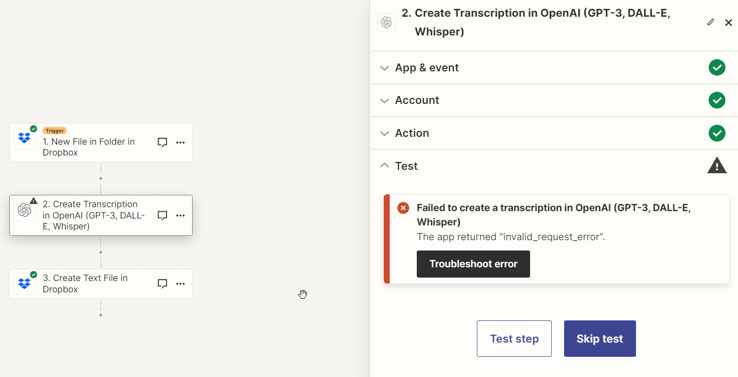Open more options for Create Text File step

pyautogui.click(x=180, y=283)
